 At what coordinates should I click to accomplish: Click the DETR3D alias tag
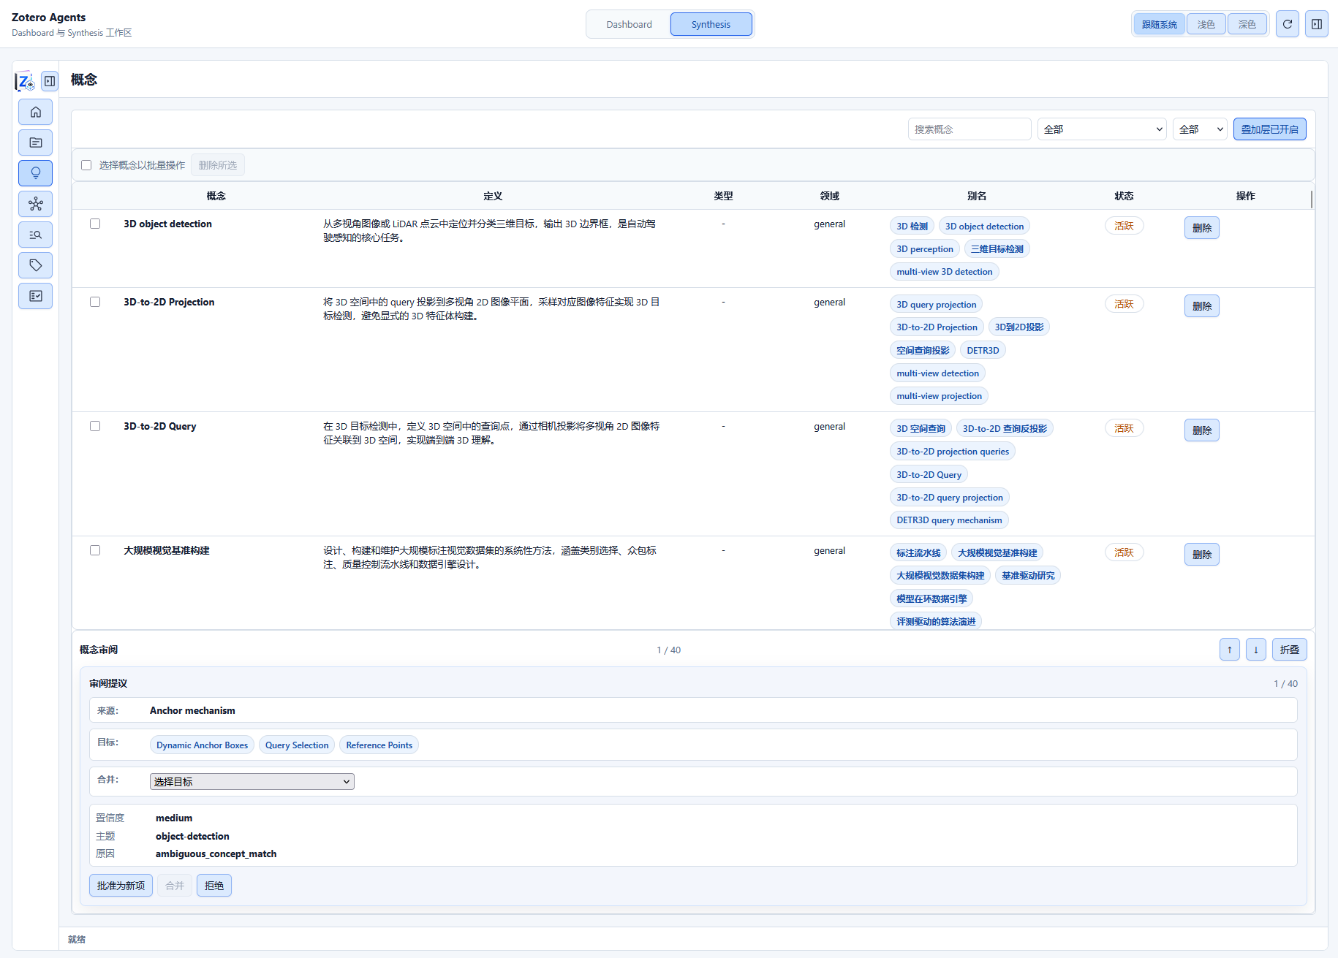pos(983,351)
